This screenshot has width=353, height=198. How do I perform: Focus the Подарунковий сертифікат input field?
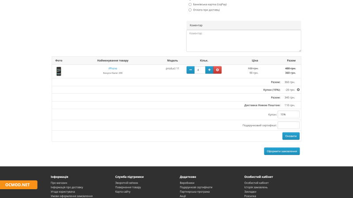pyautogui.click(x=289, y=125)
